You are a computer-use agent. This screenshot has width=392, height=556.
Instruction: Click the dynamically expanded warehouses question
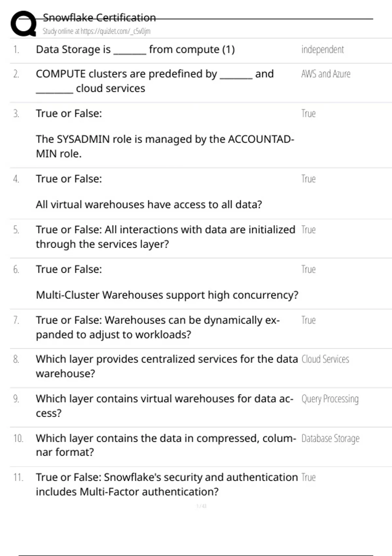click(x=158, y=327)
